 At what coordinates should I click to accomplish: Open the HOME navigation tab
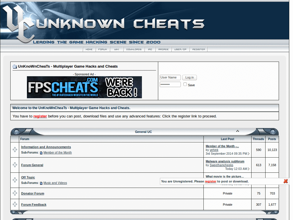[89, 49]
